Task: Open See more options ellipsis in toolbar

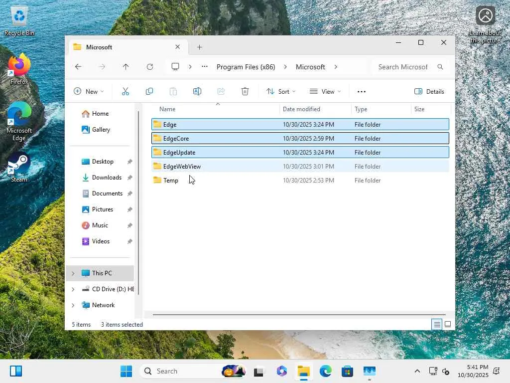Action: 362,92
